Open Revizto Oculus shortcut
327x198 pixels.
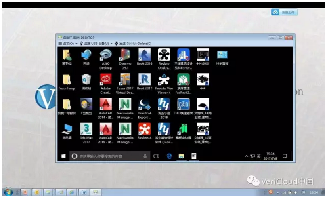pyautogui.click(x=164, y=59)
